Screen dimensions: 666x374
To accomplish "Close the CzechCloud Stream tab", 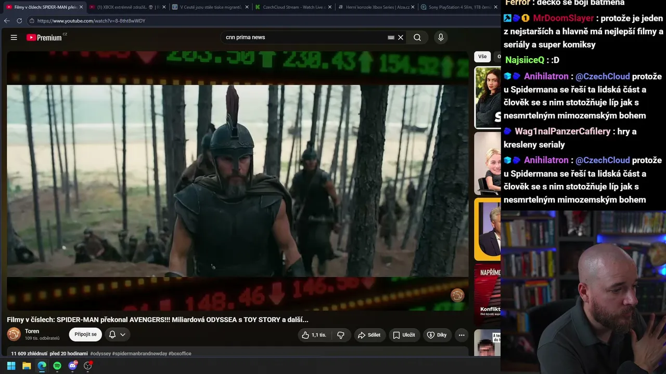I will click(330, 7).
